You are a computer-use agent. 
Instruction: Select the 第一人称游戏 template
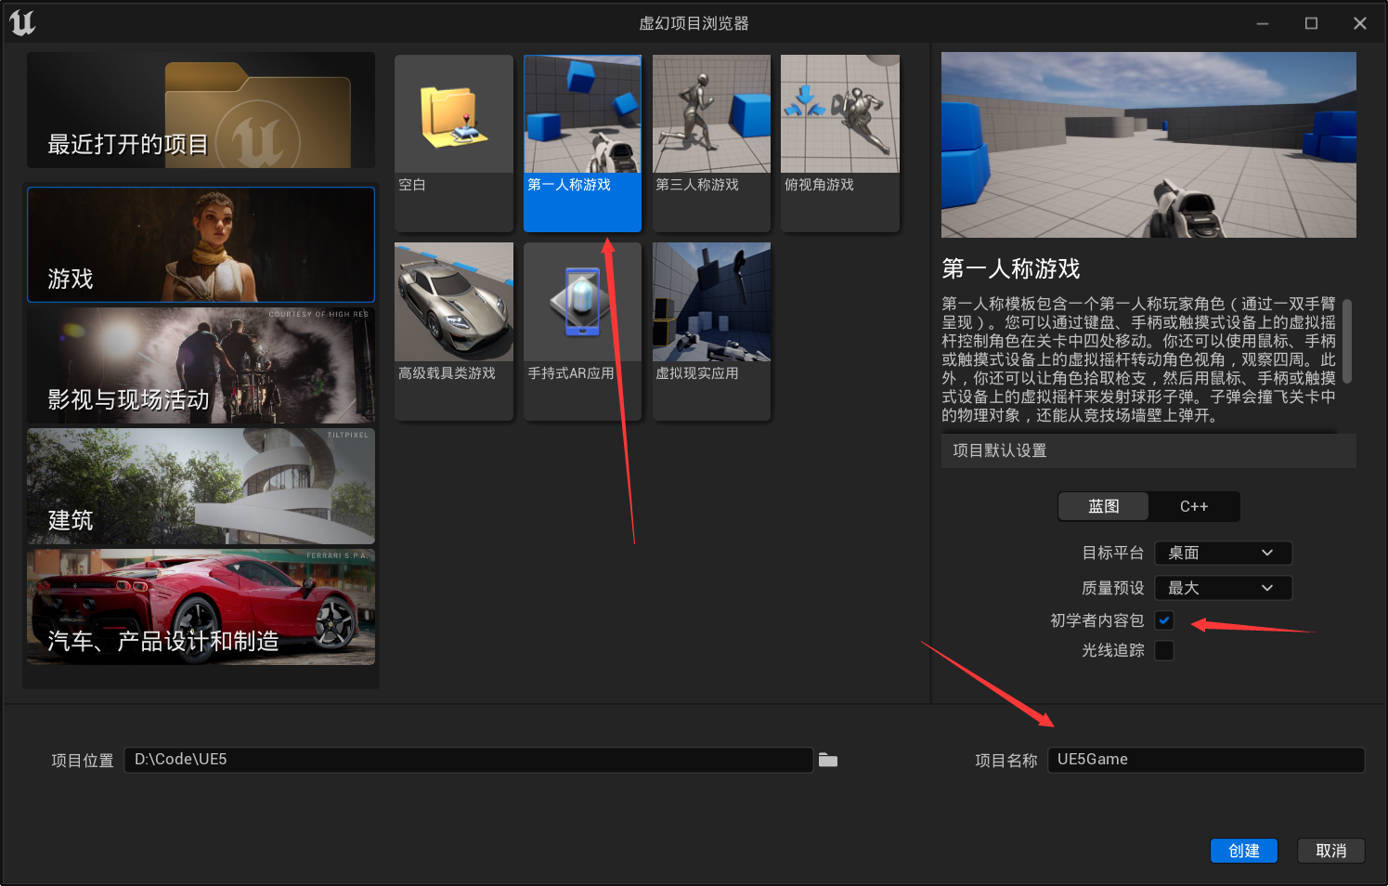[582, 143]
